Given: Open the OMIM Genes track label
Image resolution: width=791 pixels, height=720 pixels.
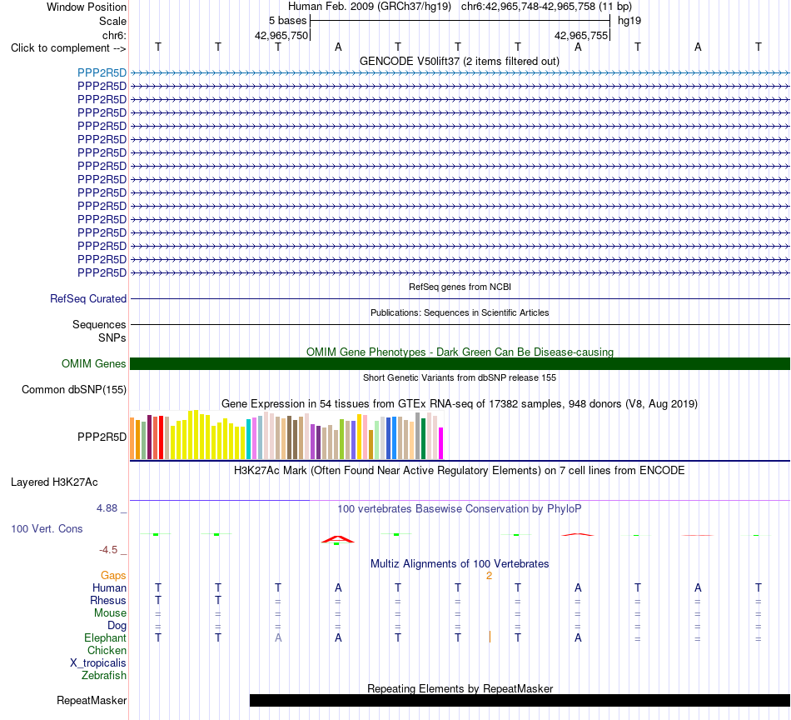Looking at the screenshot, I should click(93, 363).
